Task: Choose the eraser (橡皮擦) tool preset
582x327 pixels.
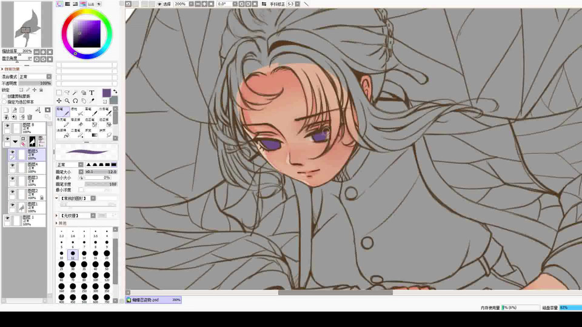Action: (77, 122)
